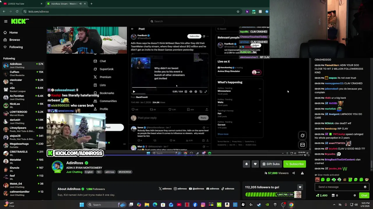Open the Kick browser extension icon

247,12
